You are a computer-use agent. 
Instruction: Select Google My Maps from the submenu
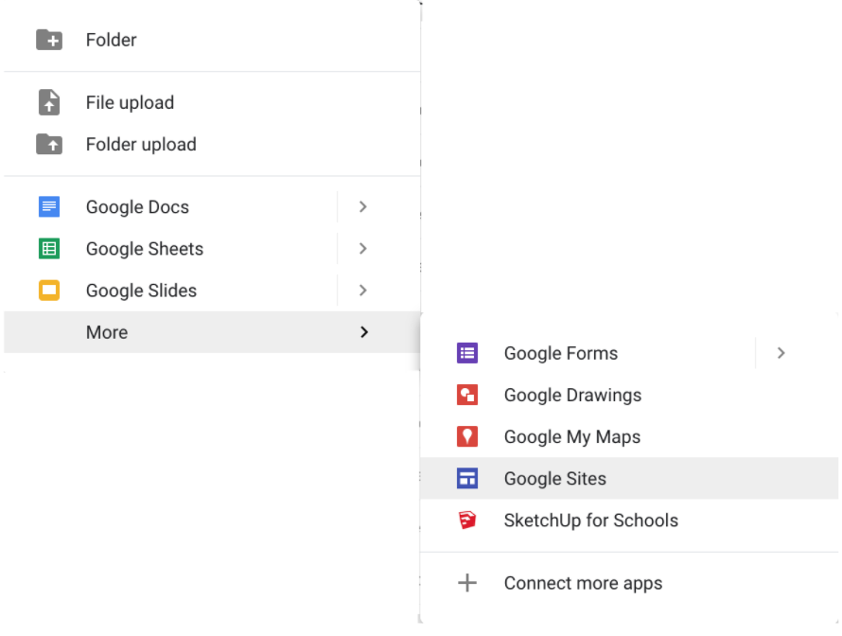point(629,436)
